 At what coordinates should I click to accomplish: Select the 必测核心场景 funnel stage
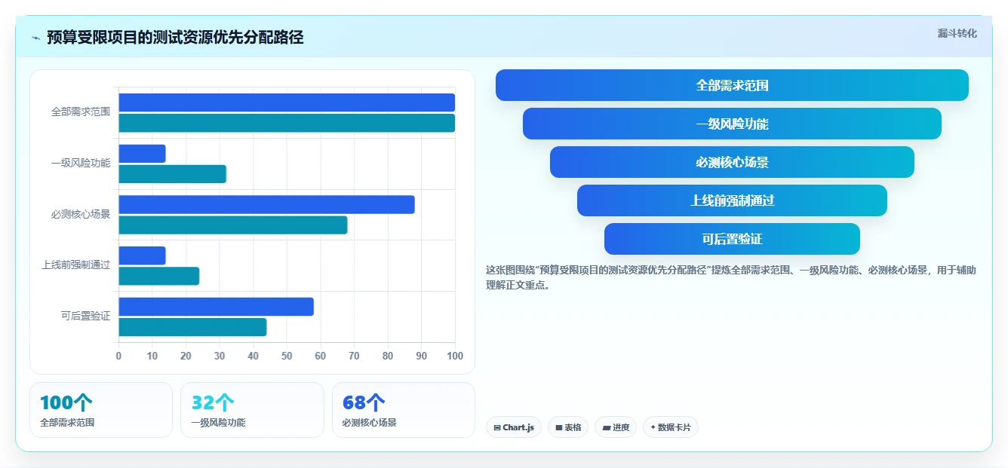732,162
